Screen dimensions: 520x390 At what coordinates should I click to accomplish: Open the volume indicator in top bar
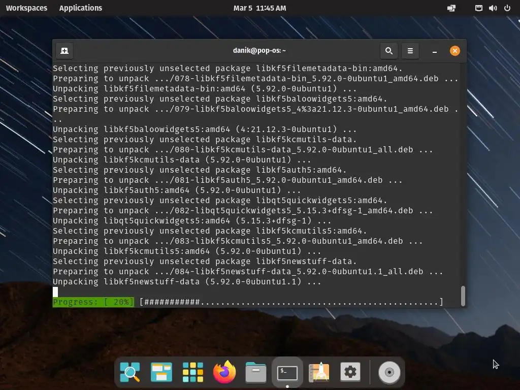click(493, 8)
